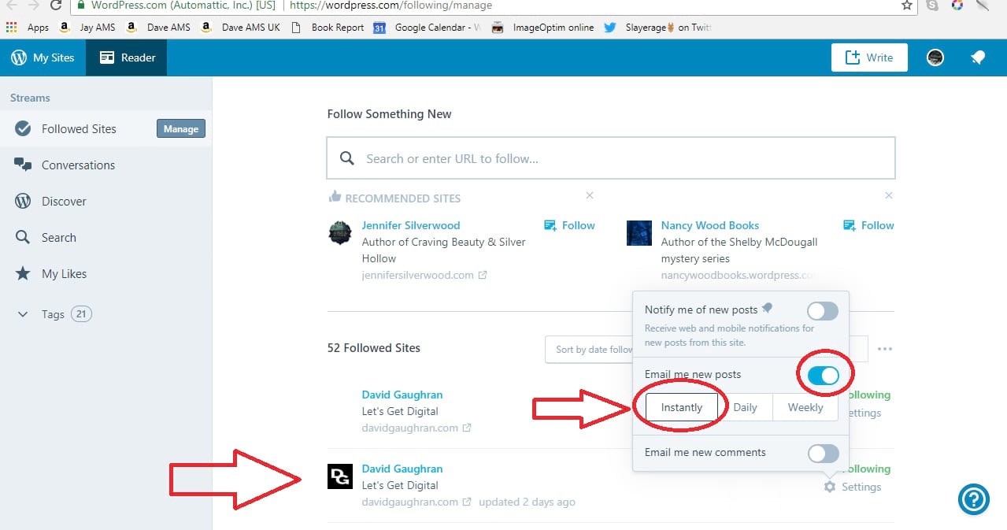Expand the Tags section

(54, 314)
